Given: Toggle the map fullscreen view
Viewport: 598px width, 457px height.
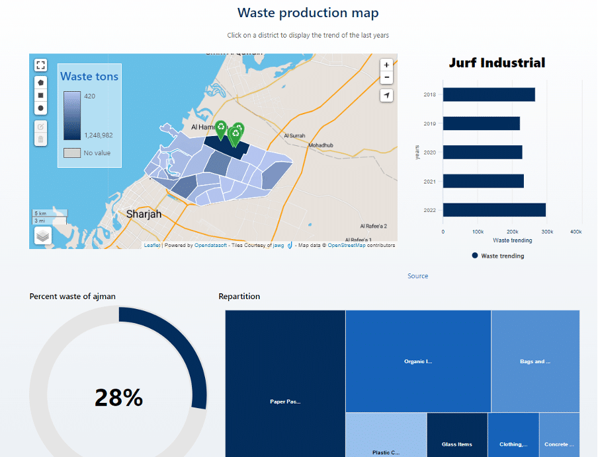Looking at the screenshot, I should point(41,65).
